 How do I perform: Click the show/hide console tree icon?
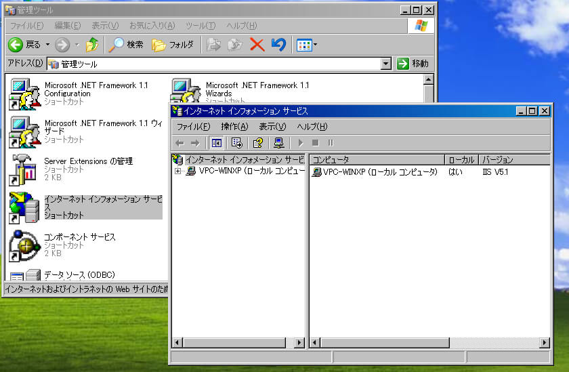pos(217,143)
